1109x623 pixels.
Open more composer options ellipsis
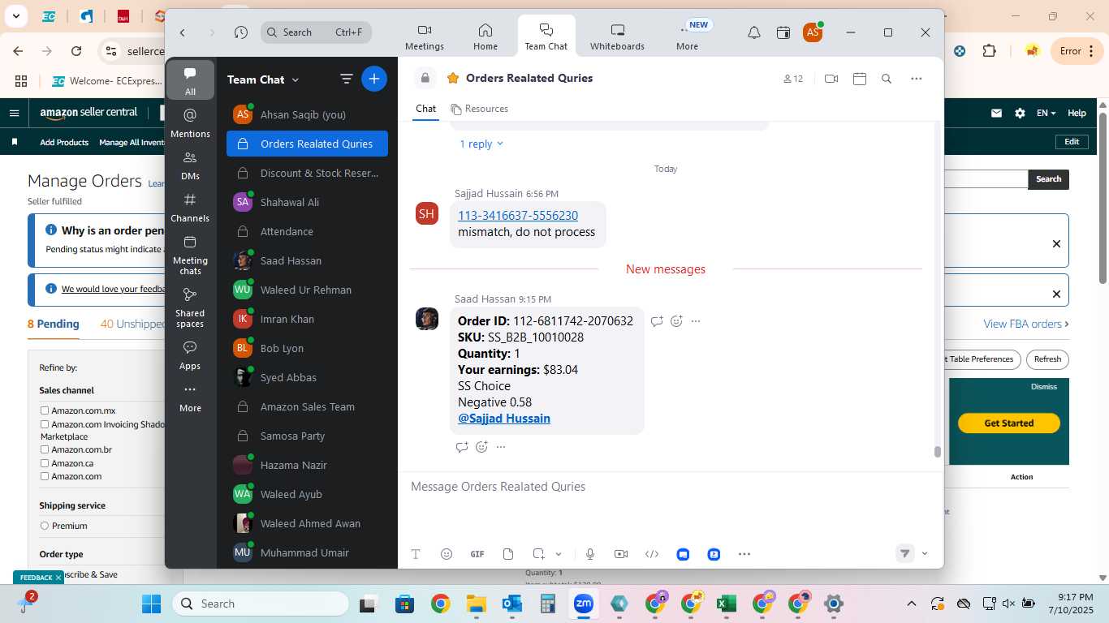tap(744, 554)
